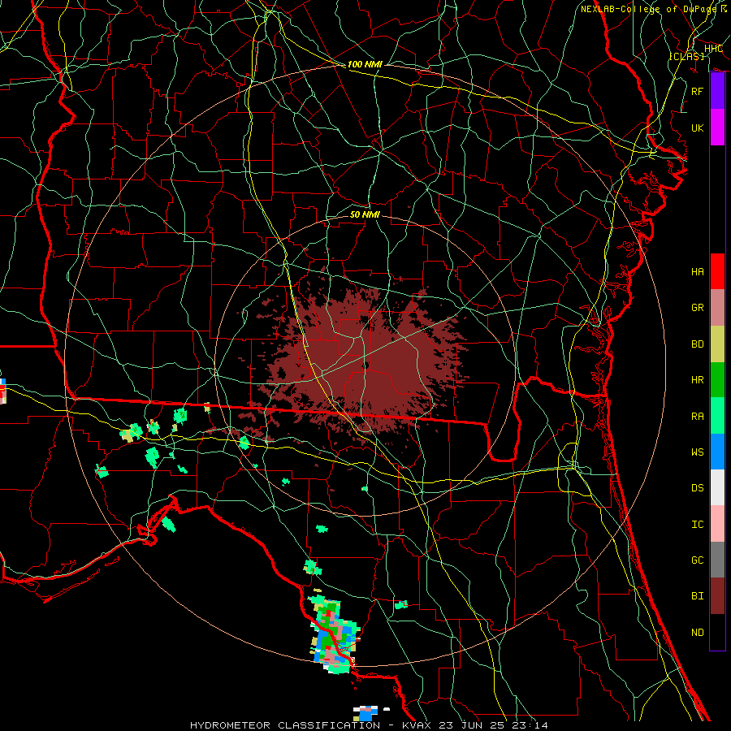The image size is (731, 731).
Task: Click the WS legend label
Action: pyautogui.click(x=698, y=452)
